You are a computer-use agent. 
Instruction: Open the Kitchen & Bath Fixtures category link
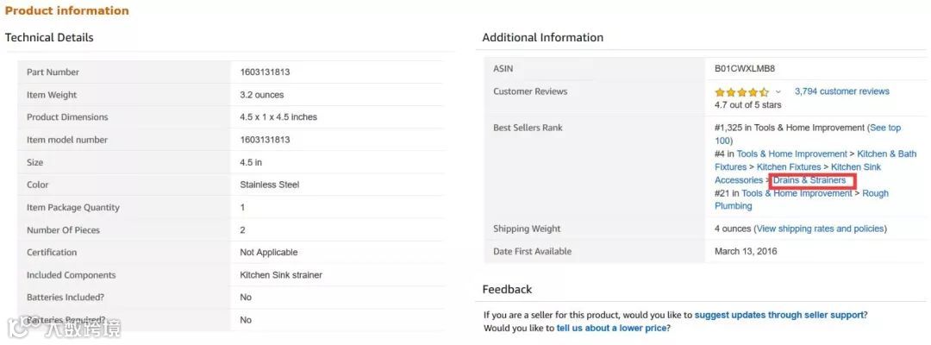coord(886,154)
